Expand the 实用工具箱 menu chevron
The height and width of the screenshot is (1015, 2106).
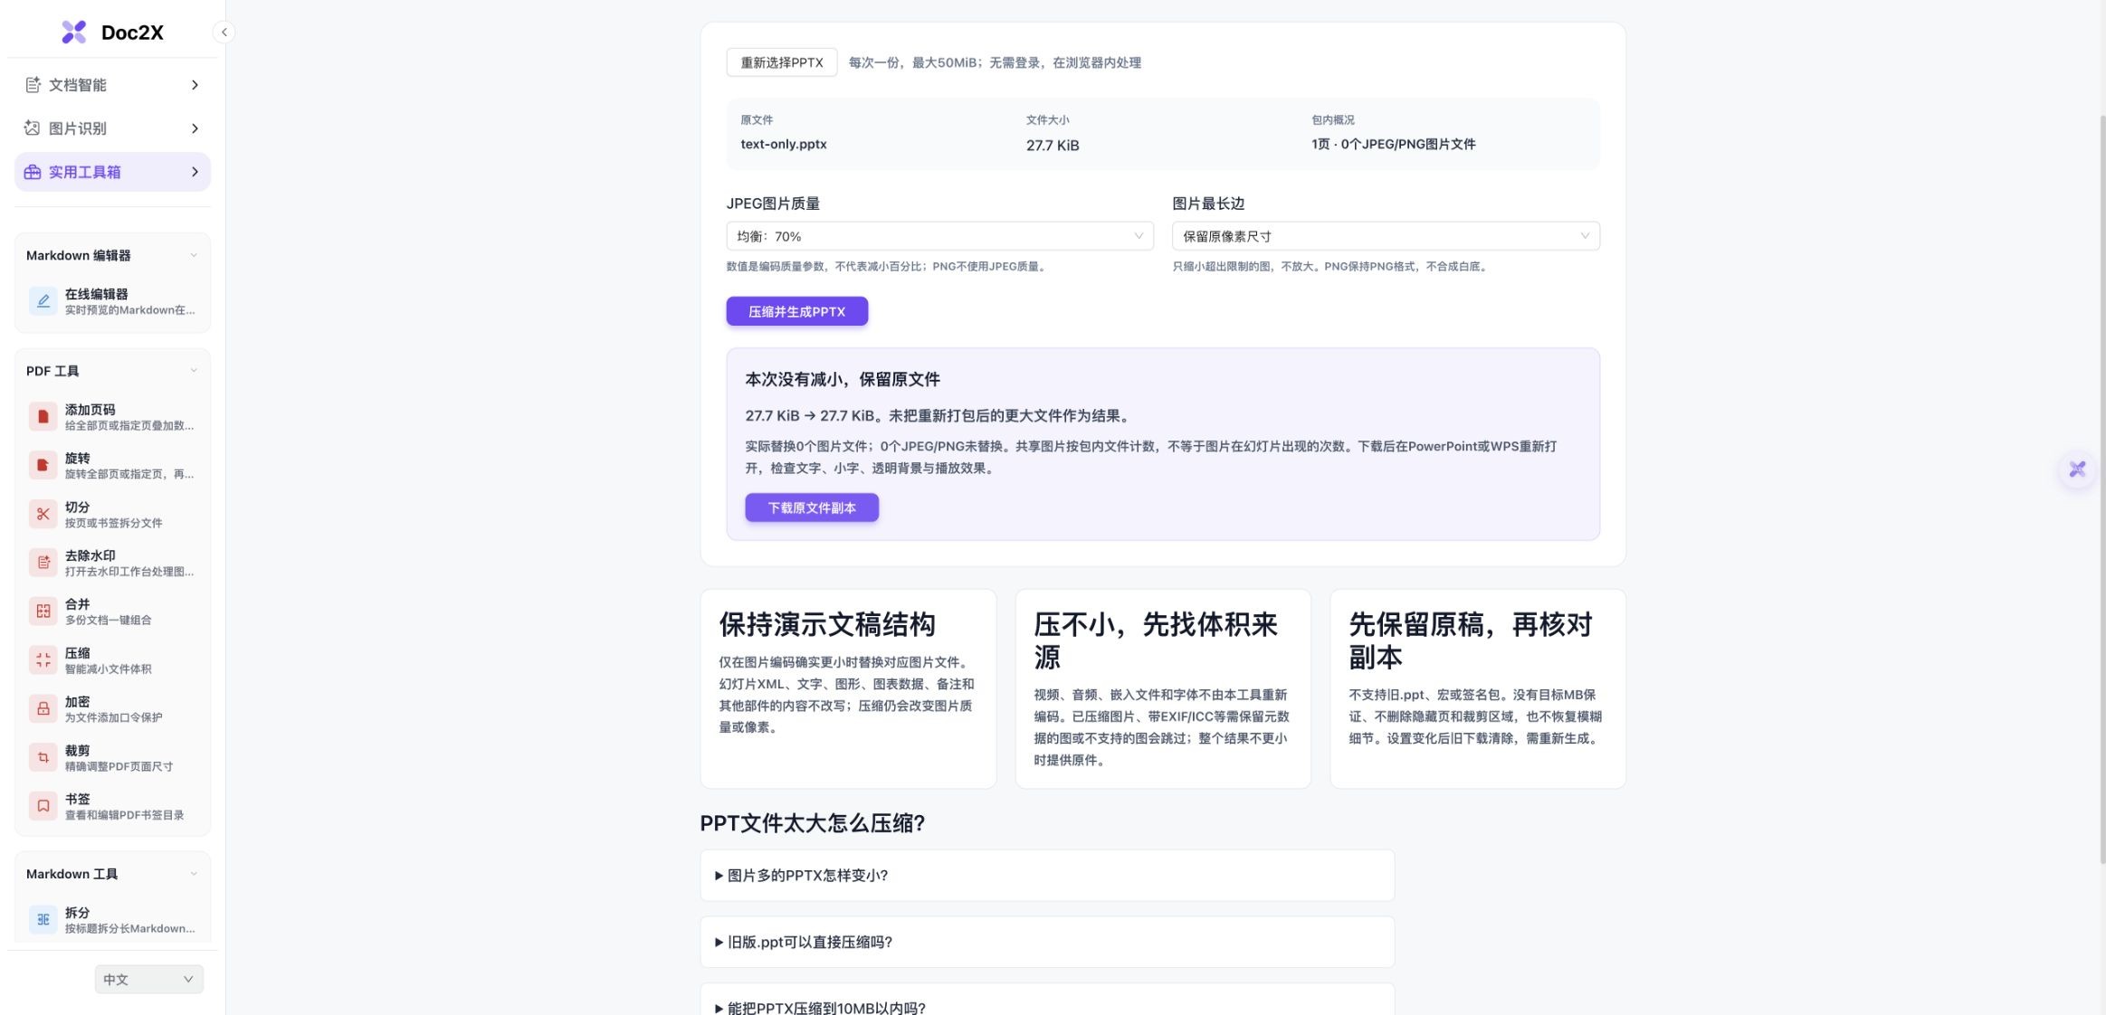coord(195,172)
